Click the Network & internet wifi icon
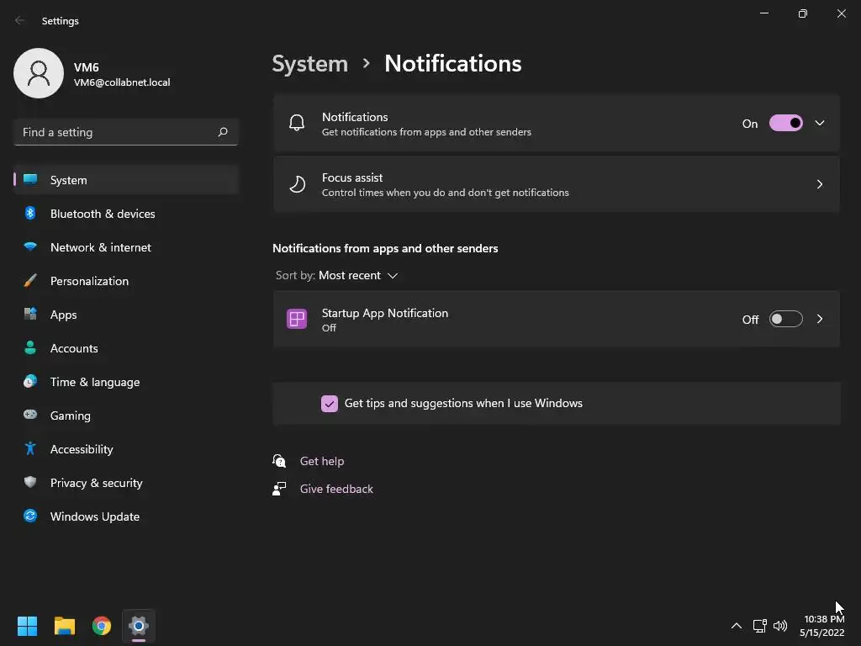The width and height of the screenshot is (861, 646). pyautogui.click(x=30, y=247)
